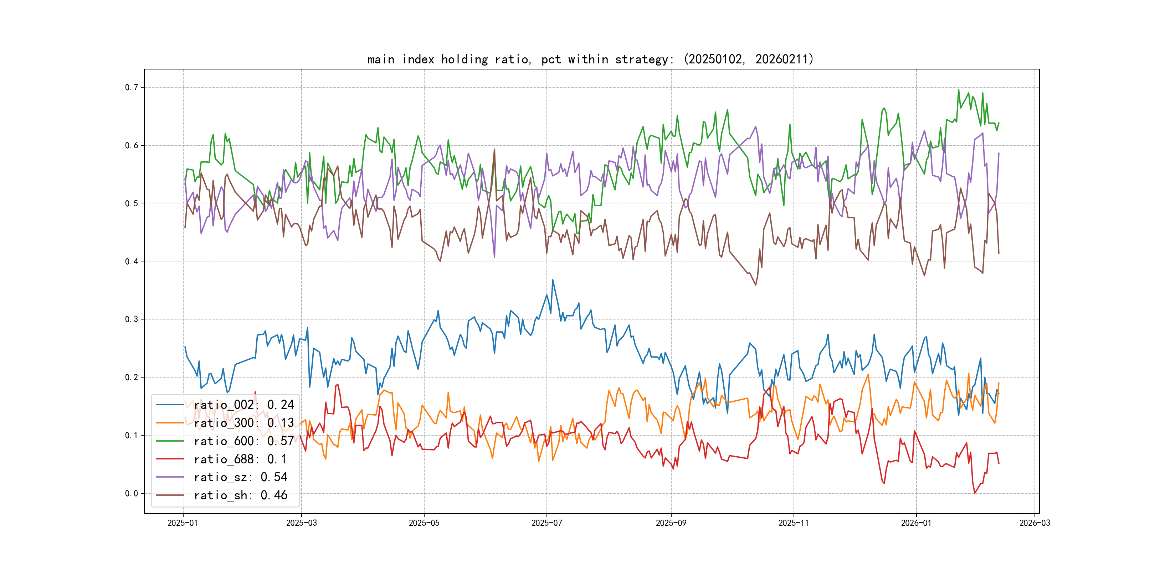Screen dimensions: 1155x577
Task: Select the 'ratio_002: 0.24' legend label
Action: point(244,405)
